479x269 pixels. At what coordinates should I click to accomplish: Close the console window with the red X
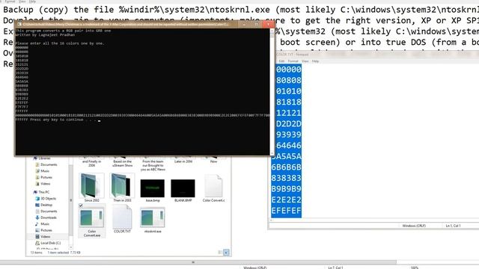pyautogui.click(x=268, y=25)
